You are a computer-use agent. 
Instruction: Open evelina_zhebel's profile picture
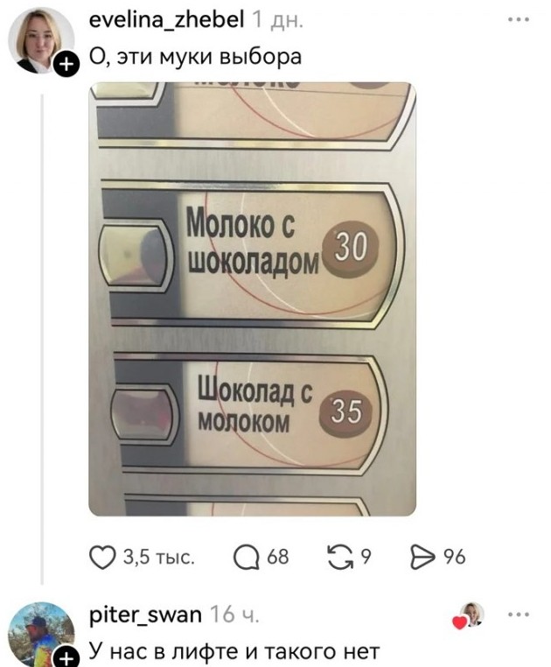(x=41, y=41)
